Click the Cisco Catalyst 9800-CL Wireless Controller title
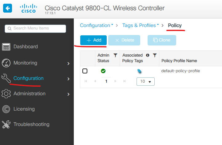The image size is (222, 145). pos(105,8)
